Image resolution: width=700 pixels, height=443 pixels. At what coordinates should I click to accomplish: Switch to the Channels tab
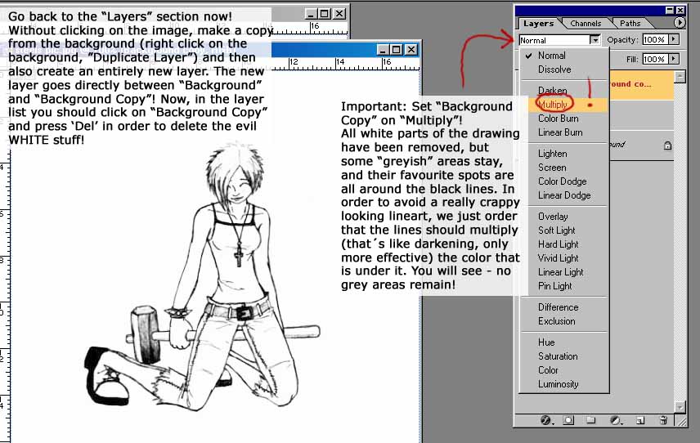(586, 23)
